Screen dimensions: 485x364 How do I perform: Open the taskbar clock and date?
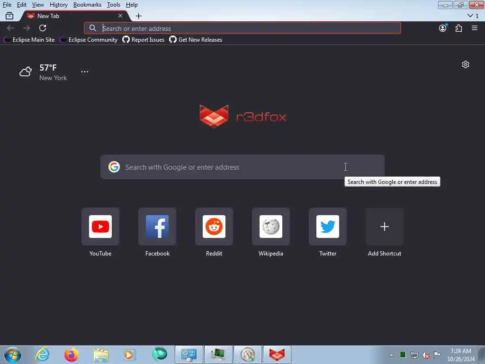[x=461, y=355]
